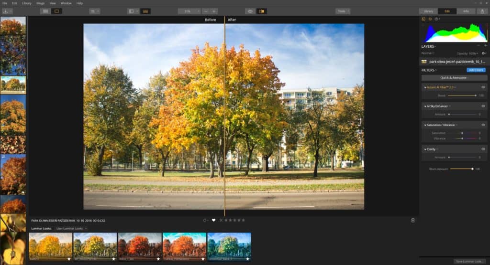
Task: Hide Accent AI Filter with eye icon
Action: click(x=483, y=87)
